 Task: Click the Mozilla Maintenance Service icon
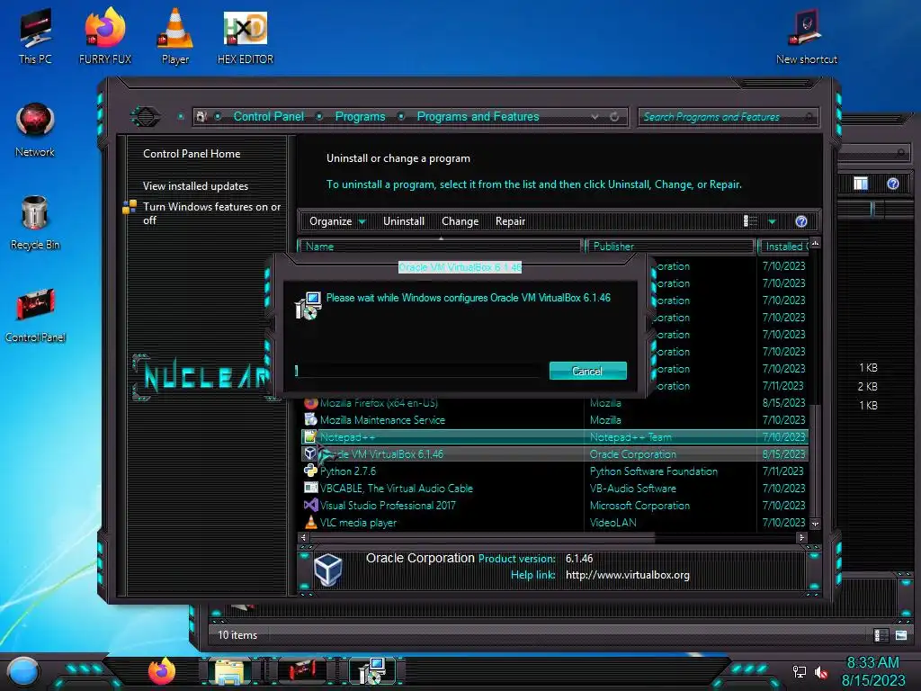(x=310, y=419)
